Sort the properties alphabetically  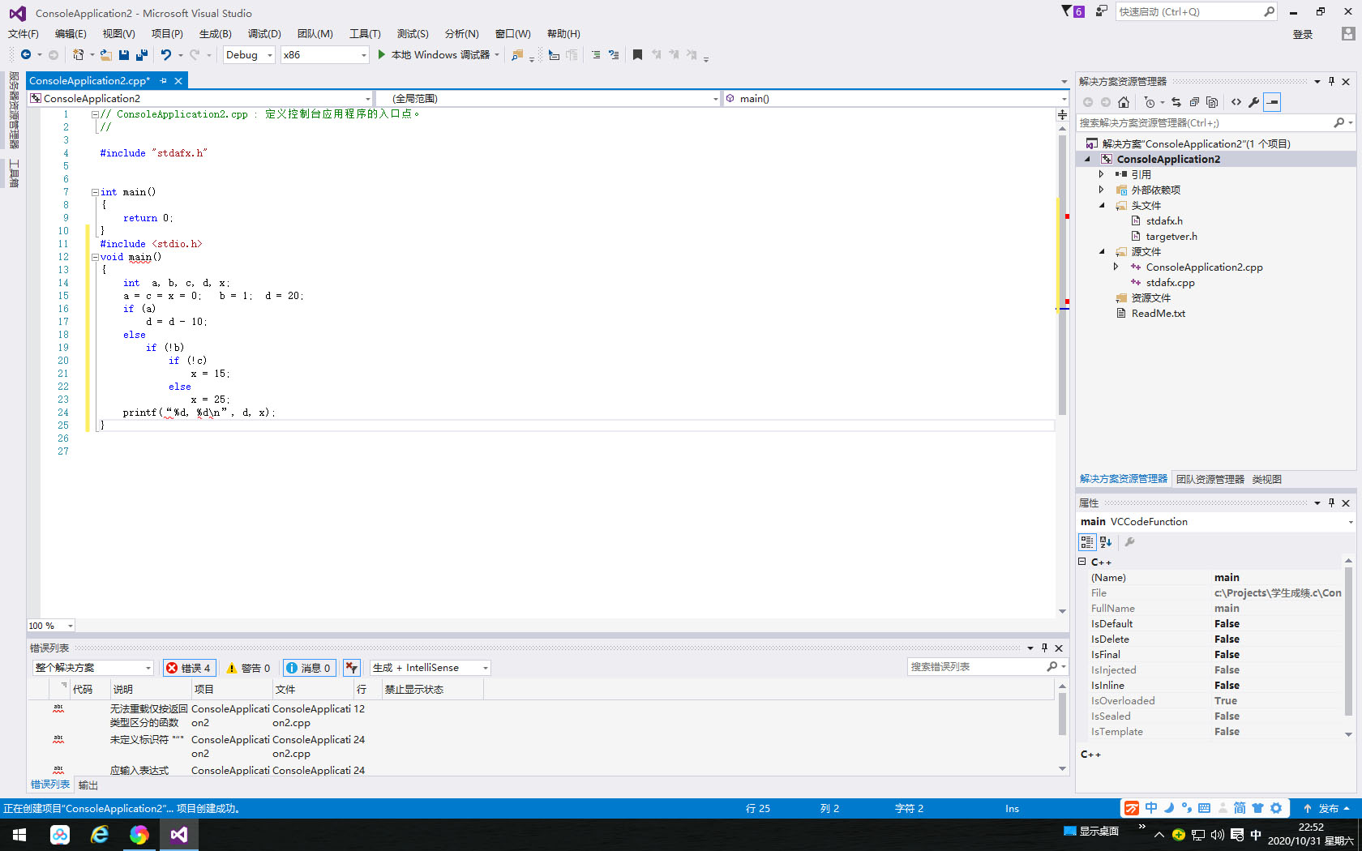[x=1106, y=542]
